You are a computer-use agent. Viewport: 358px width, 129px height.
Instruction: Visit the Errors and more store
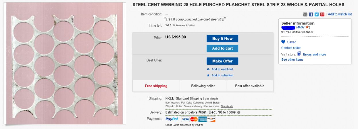[314, 54]
